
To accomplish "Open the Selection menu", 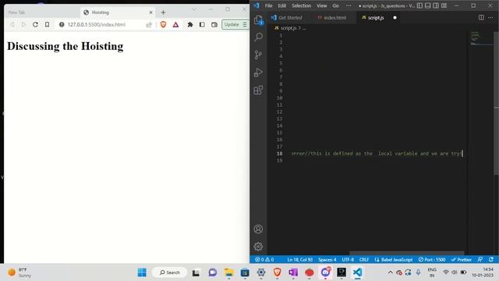I will (302, 5).
